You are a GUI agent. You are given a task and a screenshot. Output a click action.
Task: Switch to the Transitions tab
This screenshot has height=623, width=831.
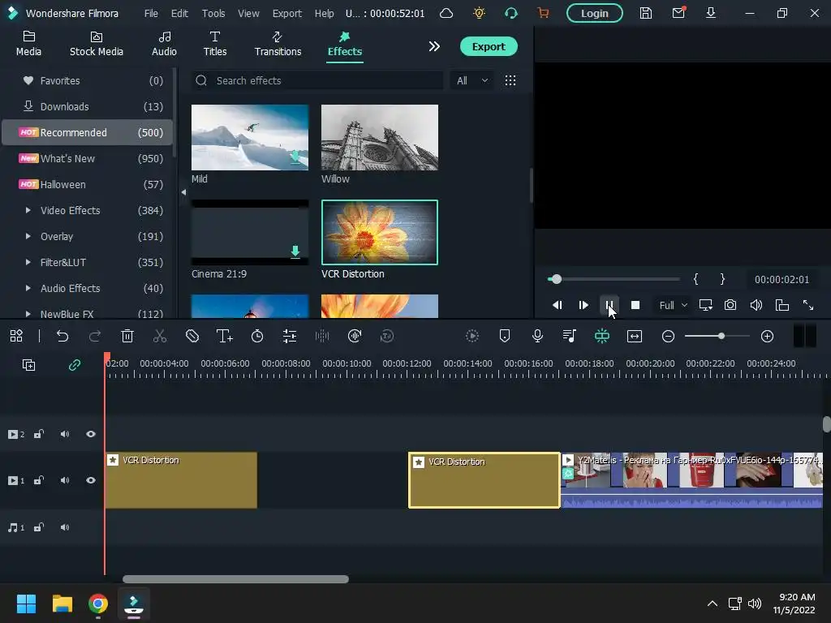coord(278,44)
